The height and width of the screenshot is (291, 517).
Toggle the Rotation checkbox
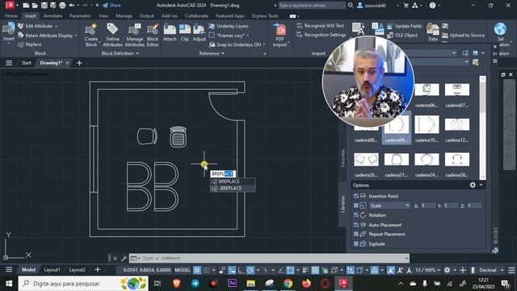(x=356, y=215)
